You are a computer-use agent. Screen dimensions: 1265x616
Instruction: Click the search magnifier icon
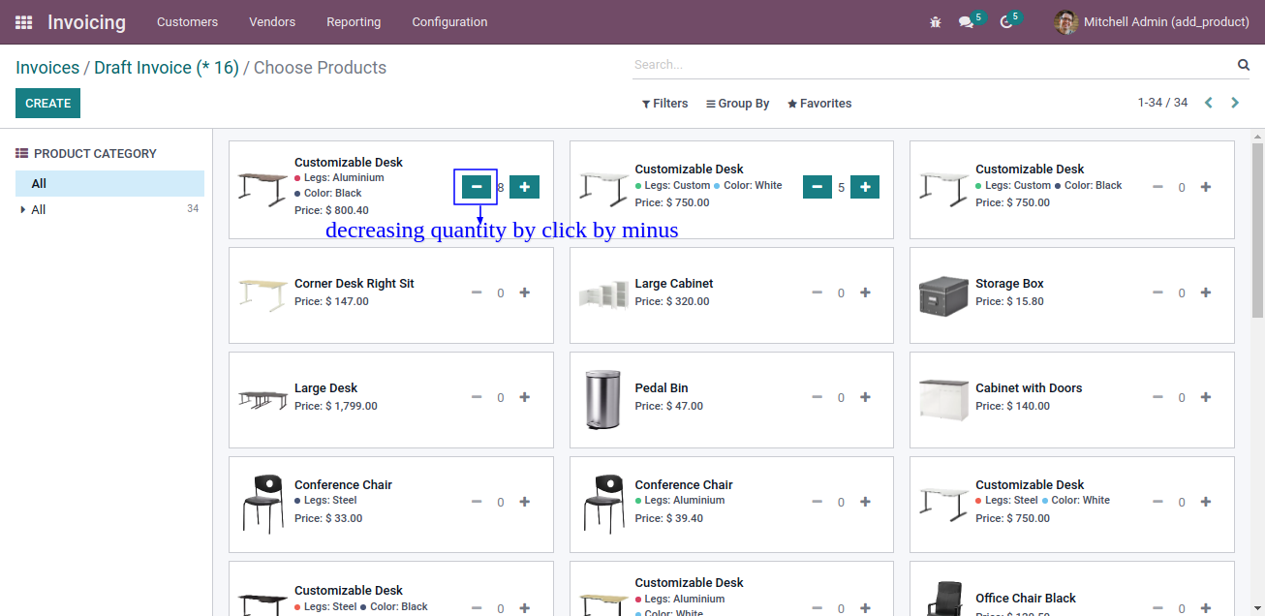pyautogui.click(x=1244, y=65)
